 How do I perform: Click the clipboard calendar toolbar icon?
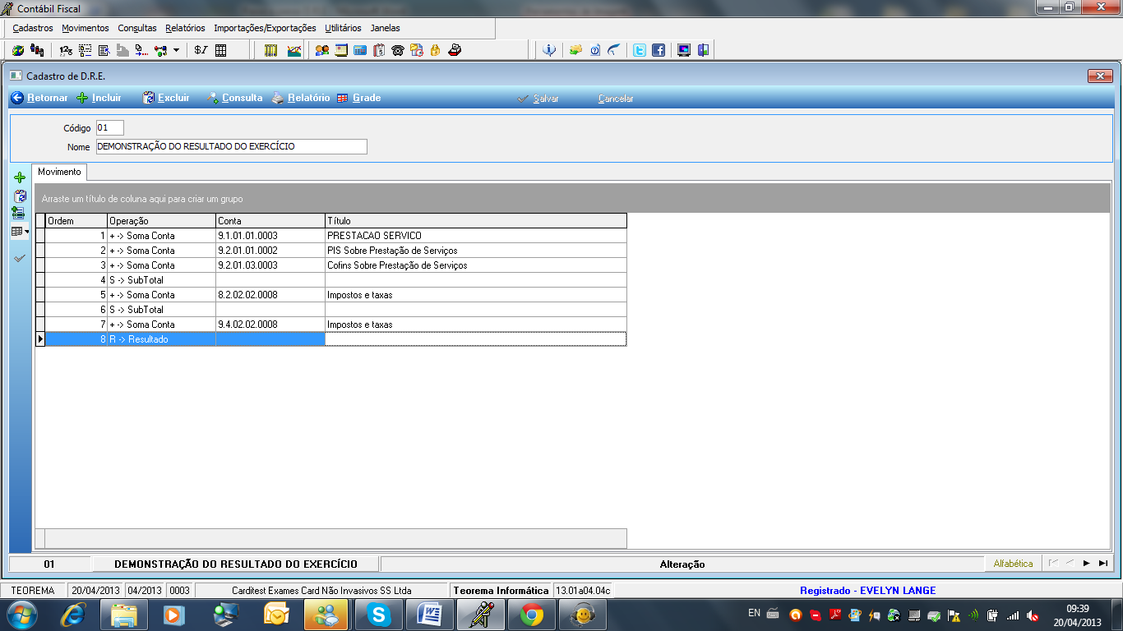379,50
